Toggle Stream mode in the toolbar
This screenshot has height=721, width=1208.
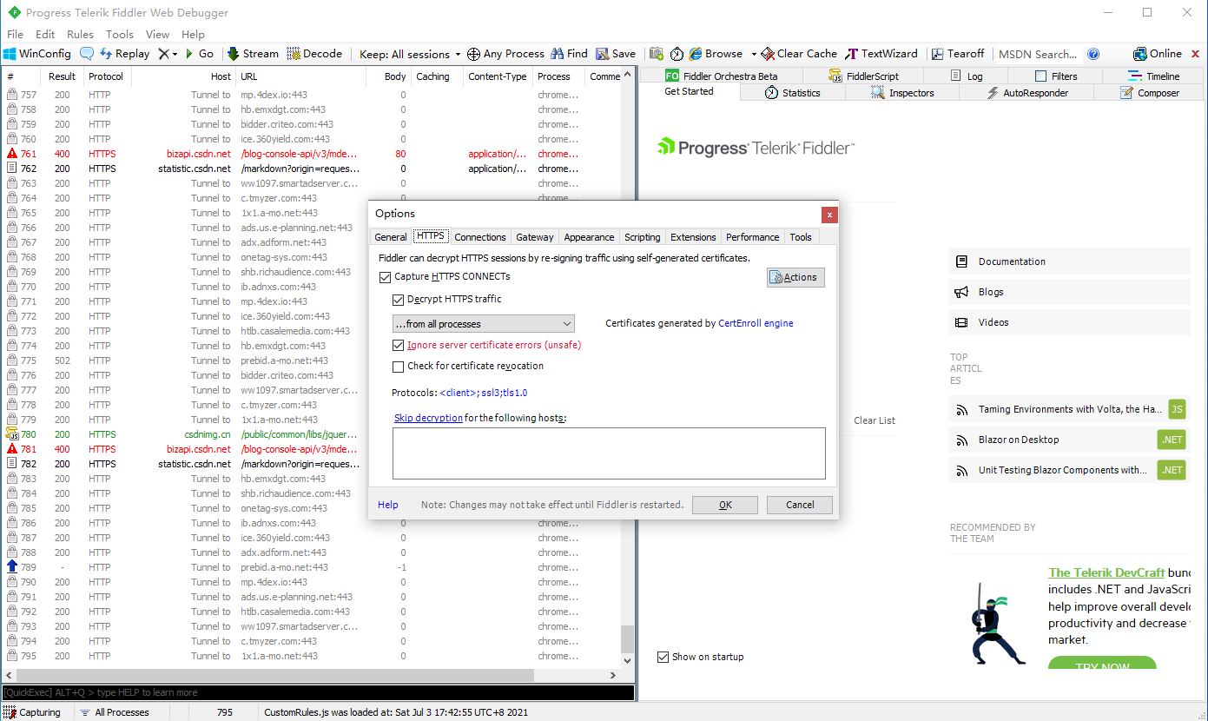tap(253, 54)
